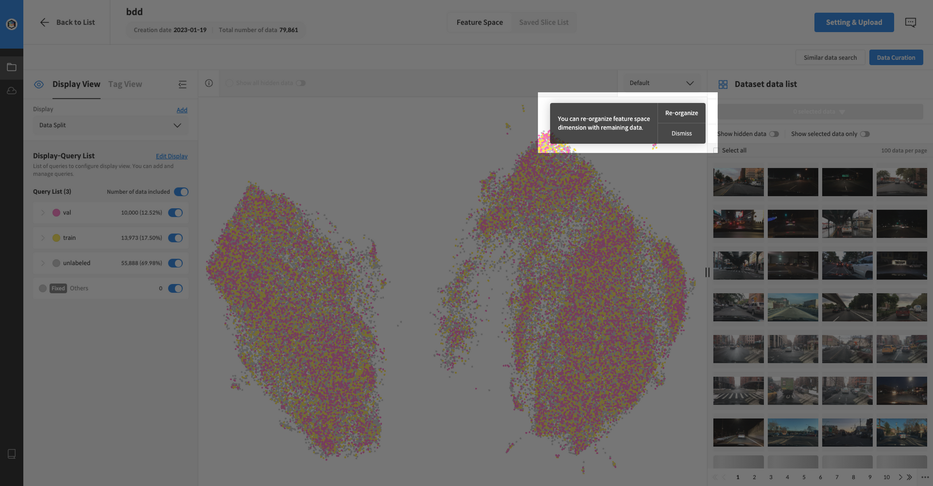The image size is (933, 486).
Task: Open the cloud icon in left sidebar
Action: (12, 90)
